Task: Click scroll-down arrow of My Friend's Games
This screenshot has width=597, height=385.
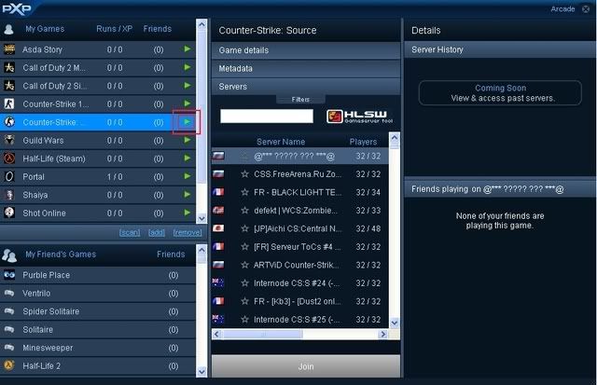Action: (201, 372)
